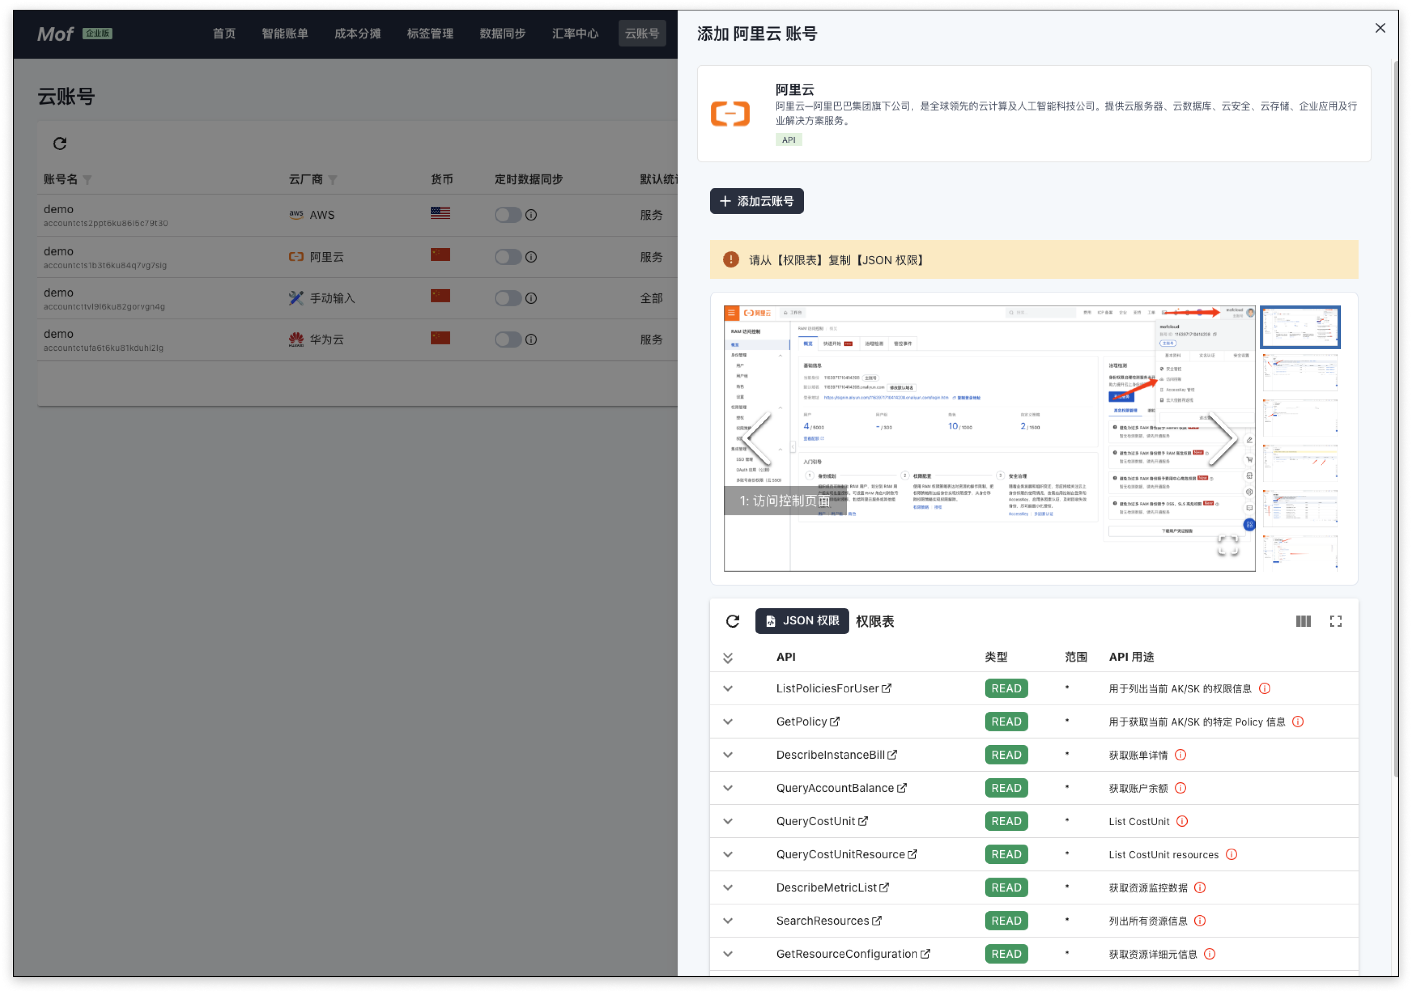Click the Mof logo
Screen dimensions: 1412x993
pyautogui.click(x=55, y=34)
